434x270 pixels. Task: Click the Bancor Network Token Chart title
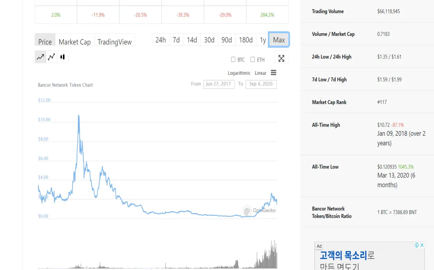[65, 85]
